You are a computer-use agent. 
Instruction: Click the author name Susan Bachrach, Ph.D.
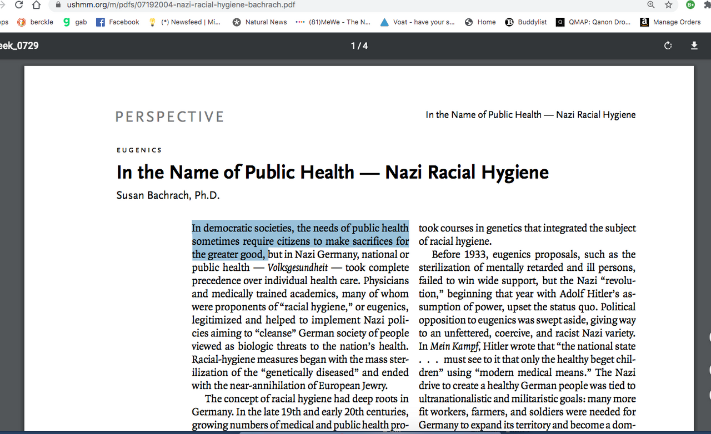[x=168, y=195]
